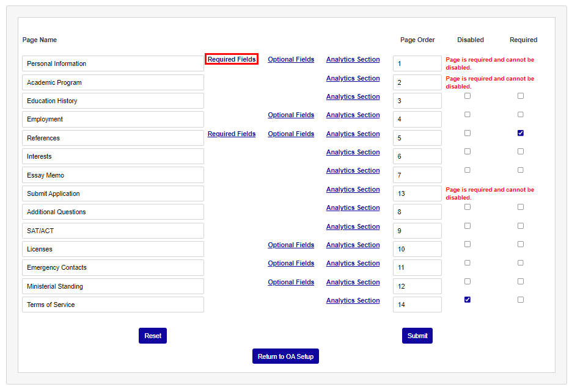
Task: Click the Academic Program name field
Action: click(113, 82)
